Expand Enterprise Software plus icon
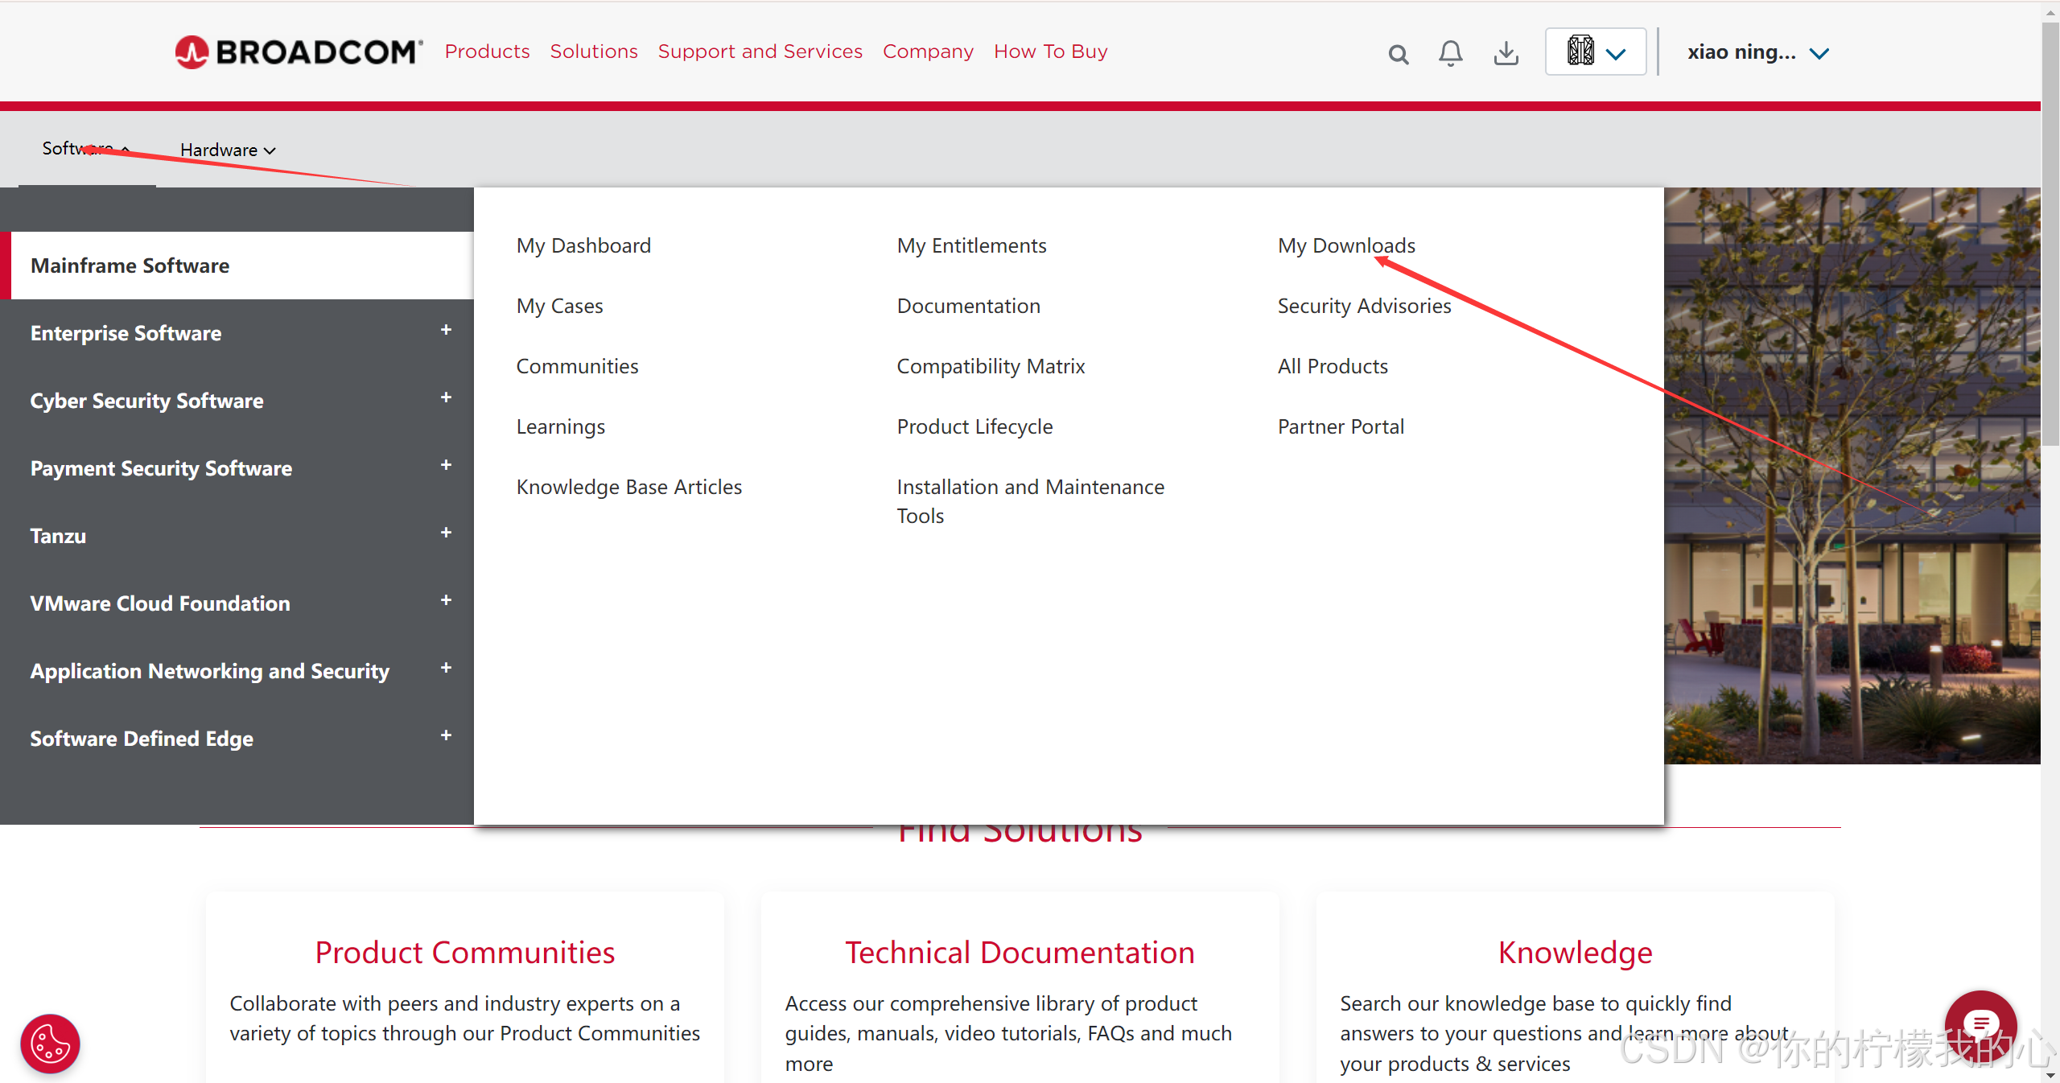 pos(446,330)
